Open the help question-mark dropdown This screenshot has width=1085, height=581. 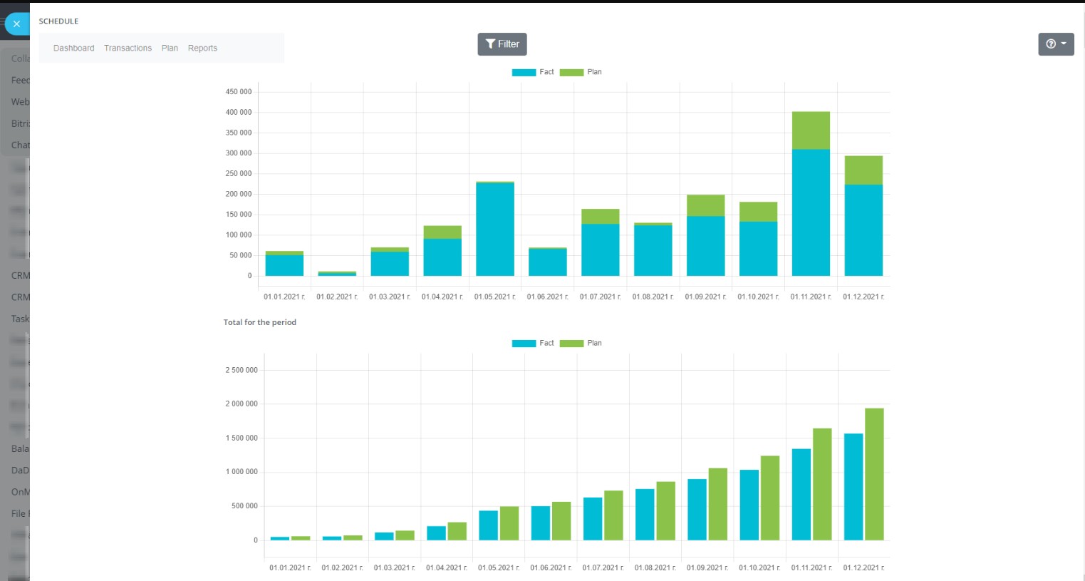(1055, 44)
